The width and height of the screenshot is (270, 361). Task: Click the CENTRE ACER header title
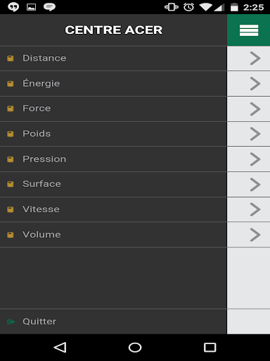[x=114, y=30]
